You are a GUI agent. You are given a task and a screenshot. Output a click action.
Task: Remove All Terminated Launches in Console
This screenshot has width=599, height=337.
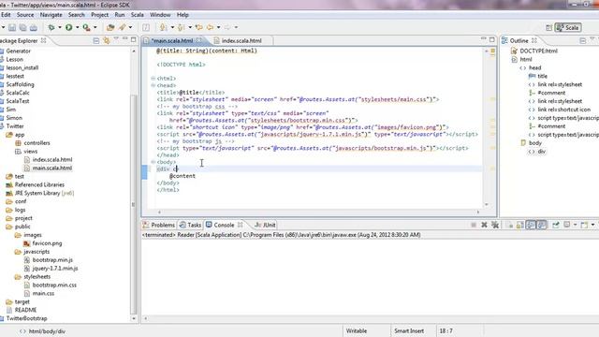[x=495, y=225]
